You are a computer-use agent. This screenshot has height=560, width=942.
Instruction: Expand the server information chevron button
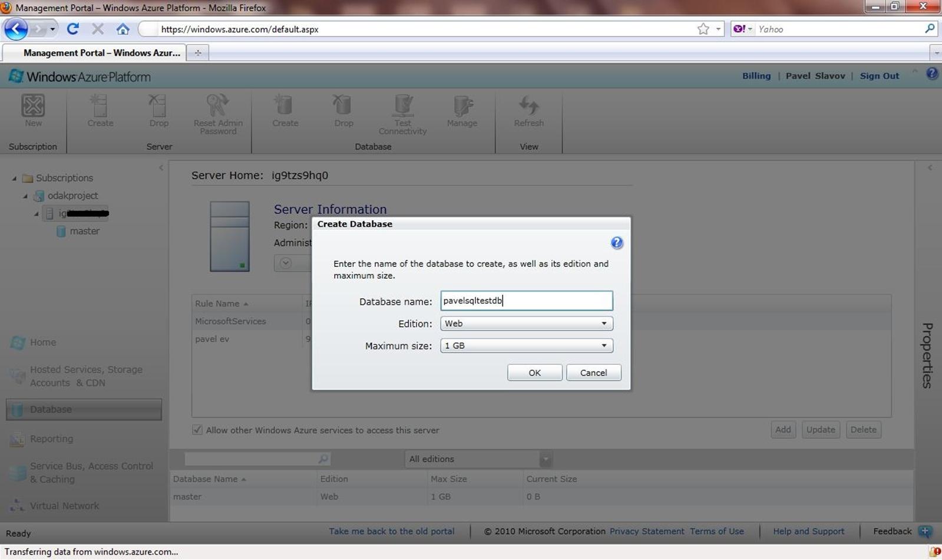point(285,263)
